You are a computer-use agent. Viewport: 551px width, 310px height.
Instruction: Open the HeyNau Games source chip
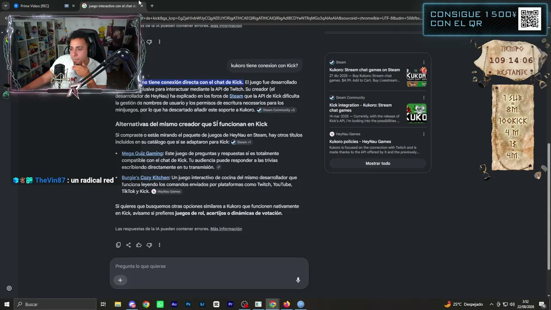(166, 192)
